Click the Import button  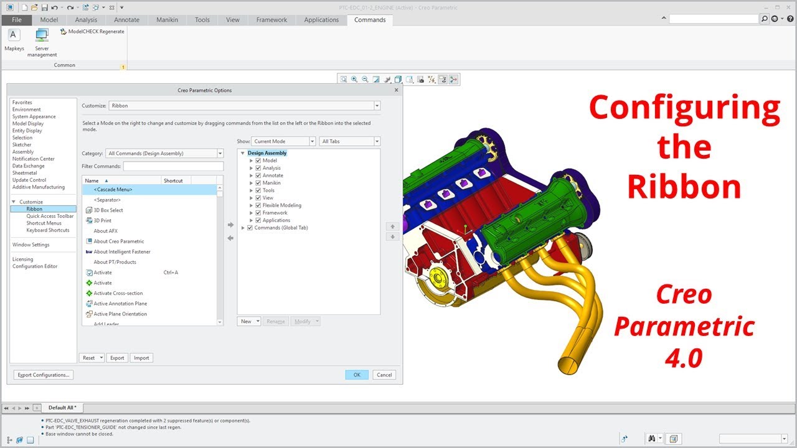click(141, 358)
